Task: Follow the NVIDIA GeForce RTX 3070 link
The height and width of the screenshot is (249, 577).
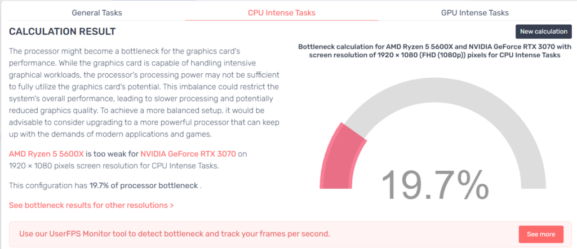Action: (188, 153)
